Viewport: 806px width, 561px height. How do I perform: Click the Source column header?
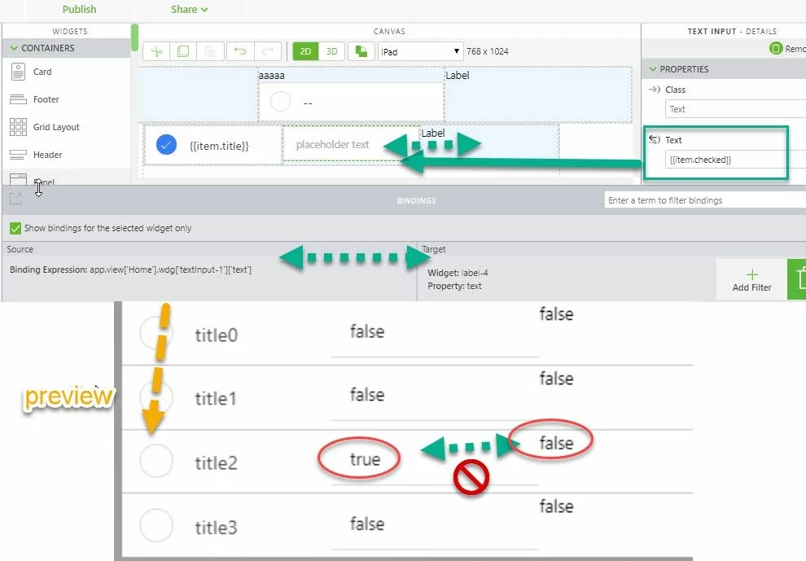pos(20,249)
